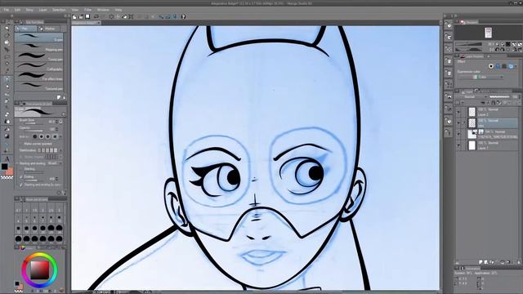523x294 pixels.
Task: Click the help question mark icon
Action: (x=183, y=16)
